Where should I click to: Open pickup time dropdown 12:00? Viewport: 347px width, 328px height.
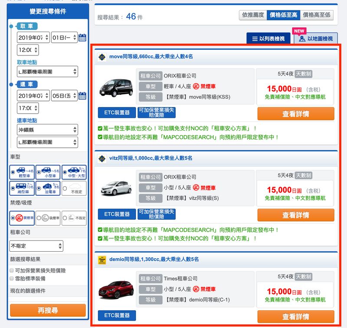(28, 50)
